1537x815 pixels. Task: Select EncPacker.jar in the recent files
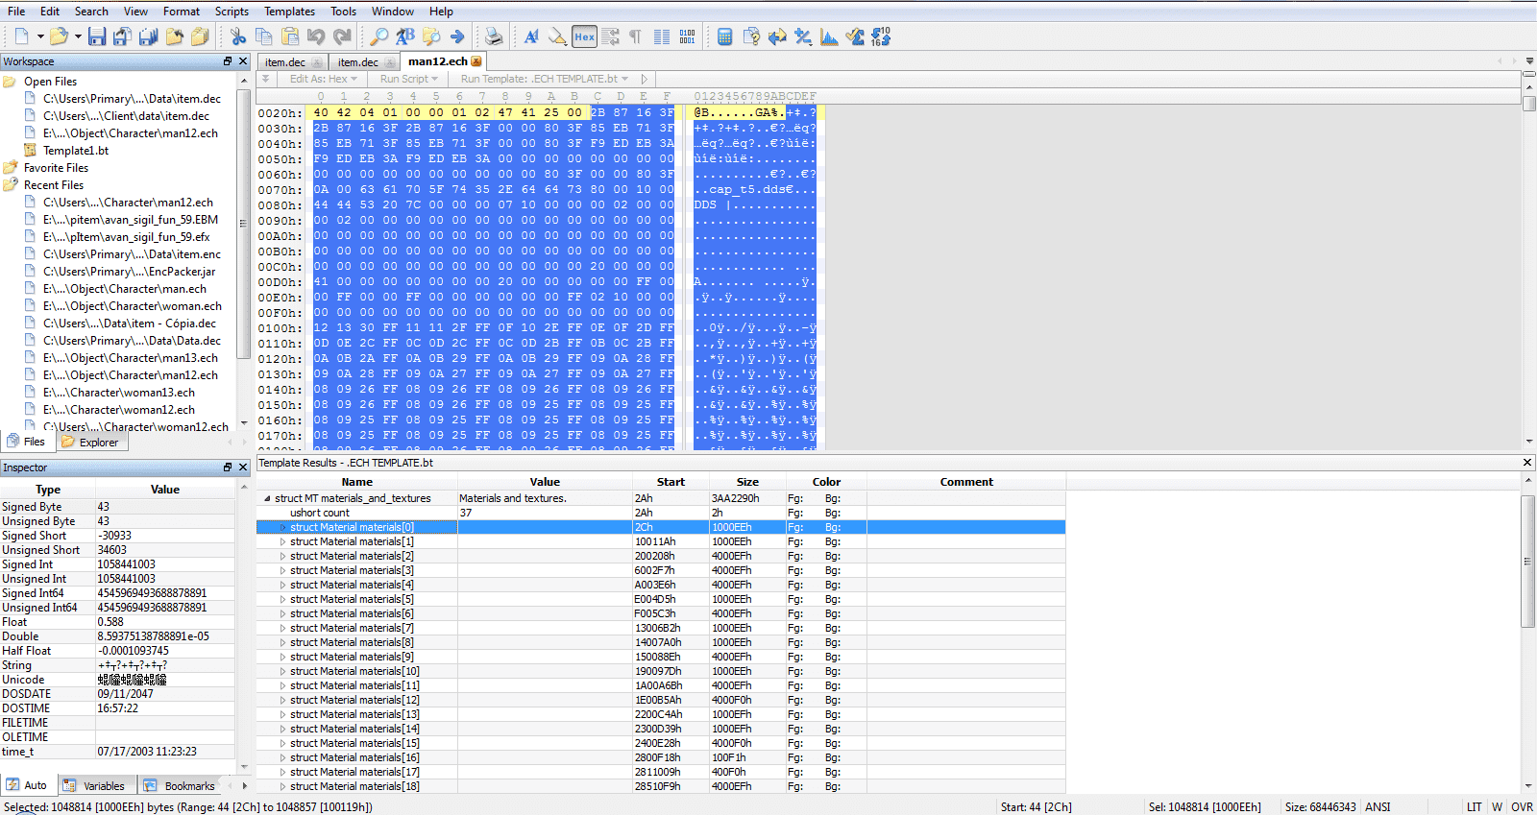(x=129, y=272)
